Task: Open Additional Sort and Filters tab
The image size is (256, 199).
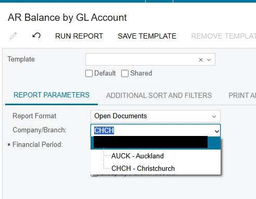Action: pyautogui.click(x=159, y=95)
